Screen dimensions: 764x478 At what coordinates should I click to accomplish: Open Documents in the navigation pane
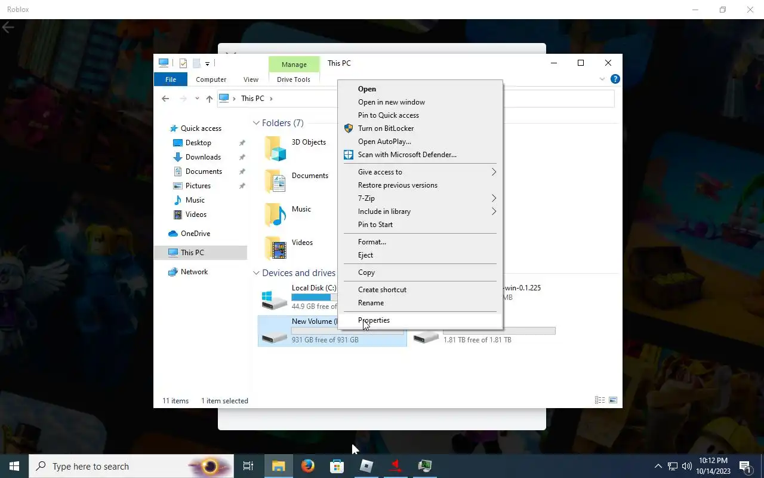coord(204,171)
